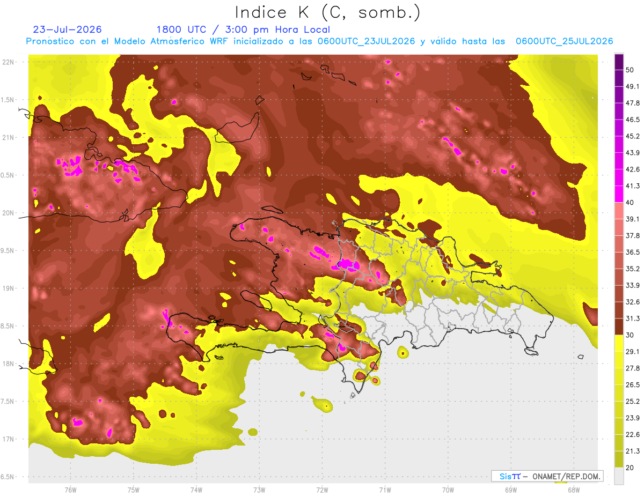The width and height of the screenshot is (644, 497).
Task: Select the "46.5" colorbar value
Action: point(633,120)
